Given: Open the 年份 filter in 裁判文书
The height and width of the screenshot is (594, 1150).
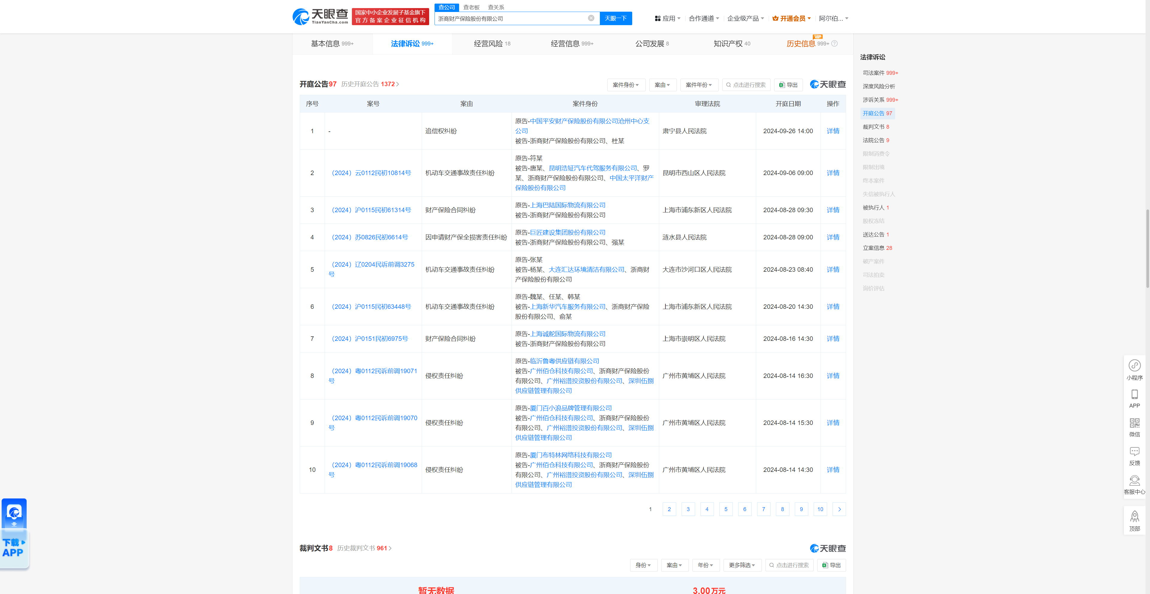Looking at the screenshot, I should click(706, 565).
